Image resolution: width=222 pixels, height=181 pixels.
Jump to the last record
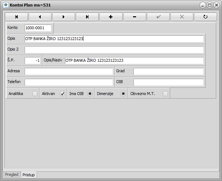click(x=87, y=17)
